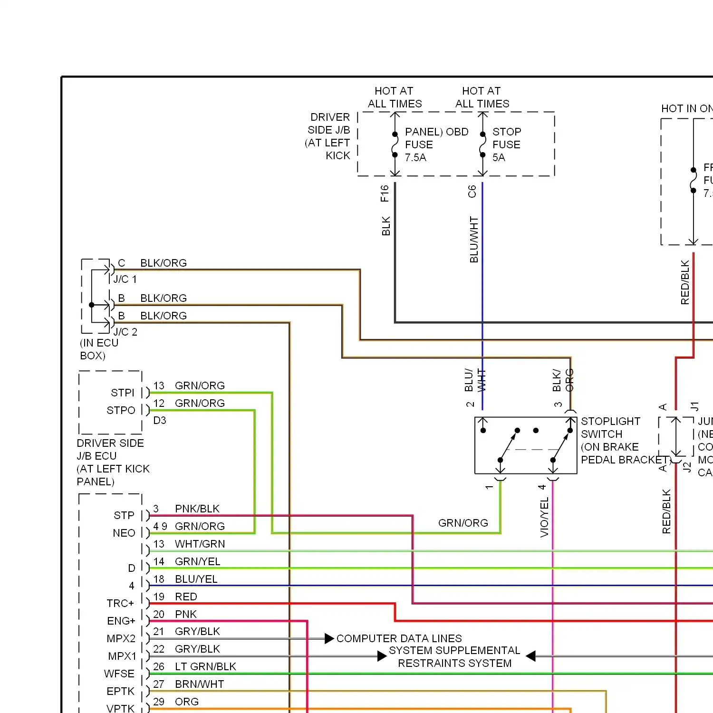Click pin '27 BRN/WHT'

(188, 684)
